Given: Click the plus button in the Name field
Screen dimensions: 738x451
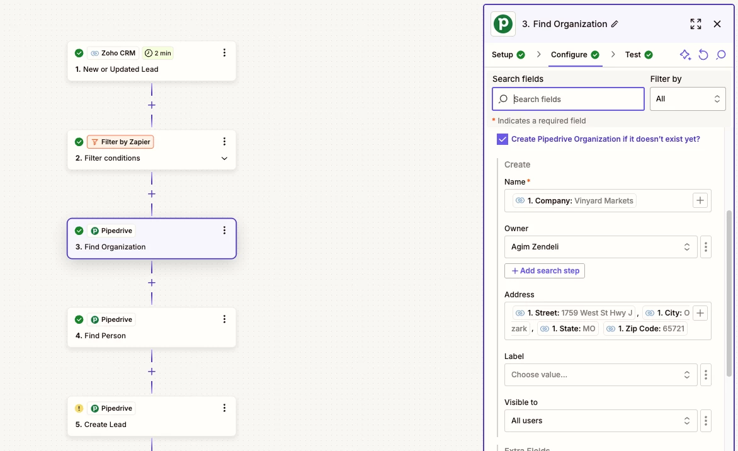Looking at the screenshot, I should (700, 200).
